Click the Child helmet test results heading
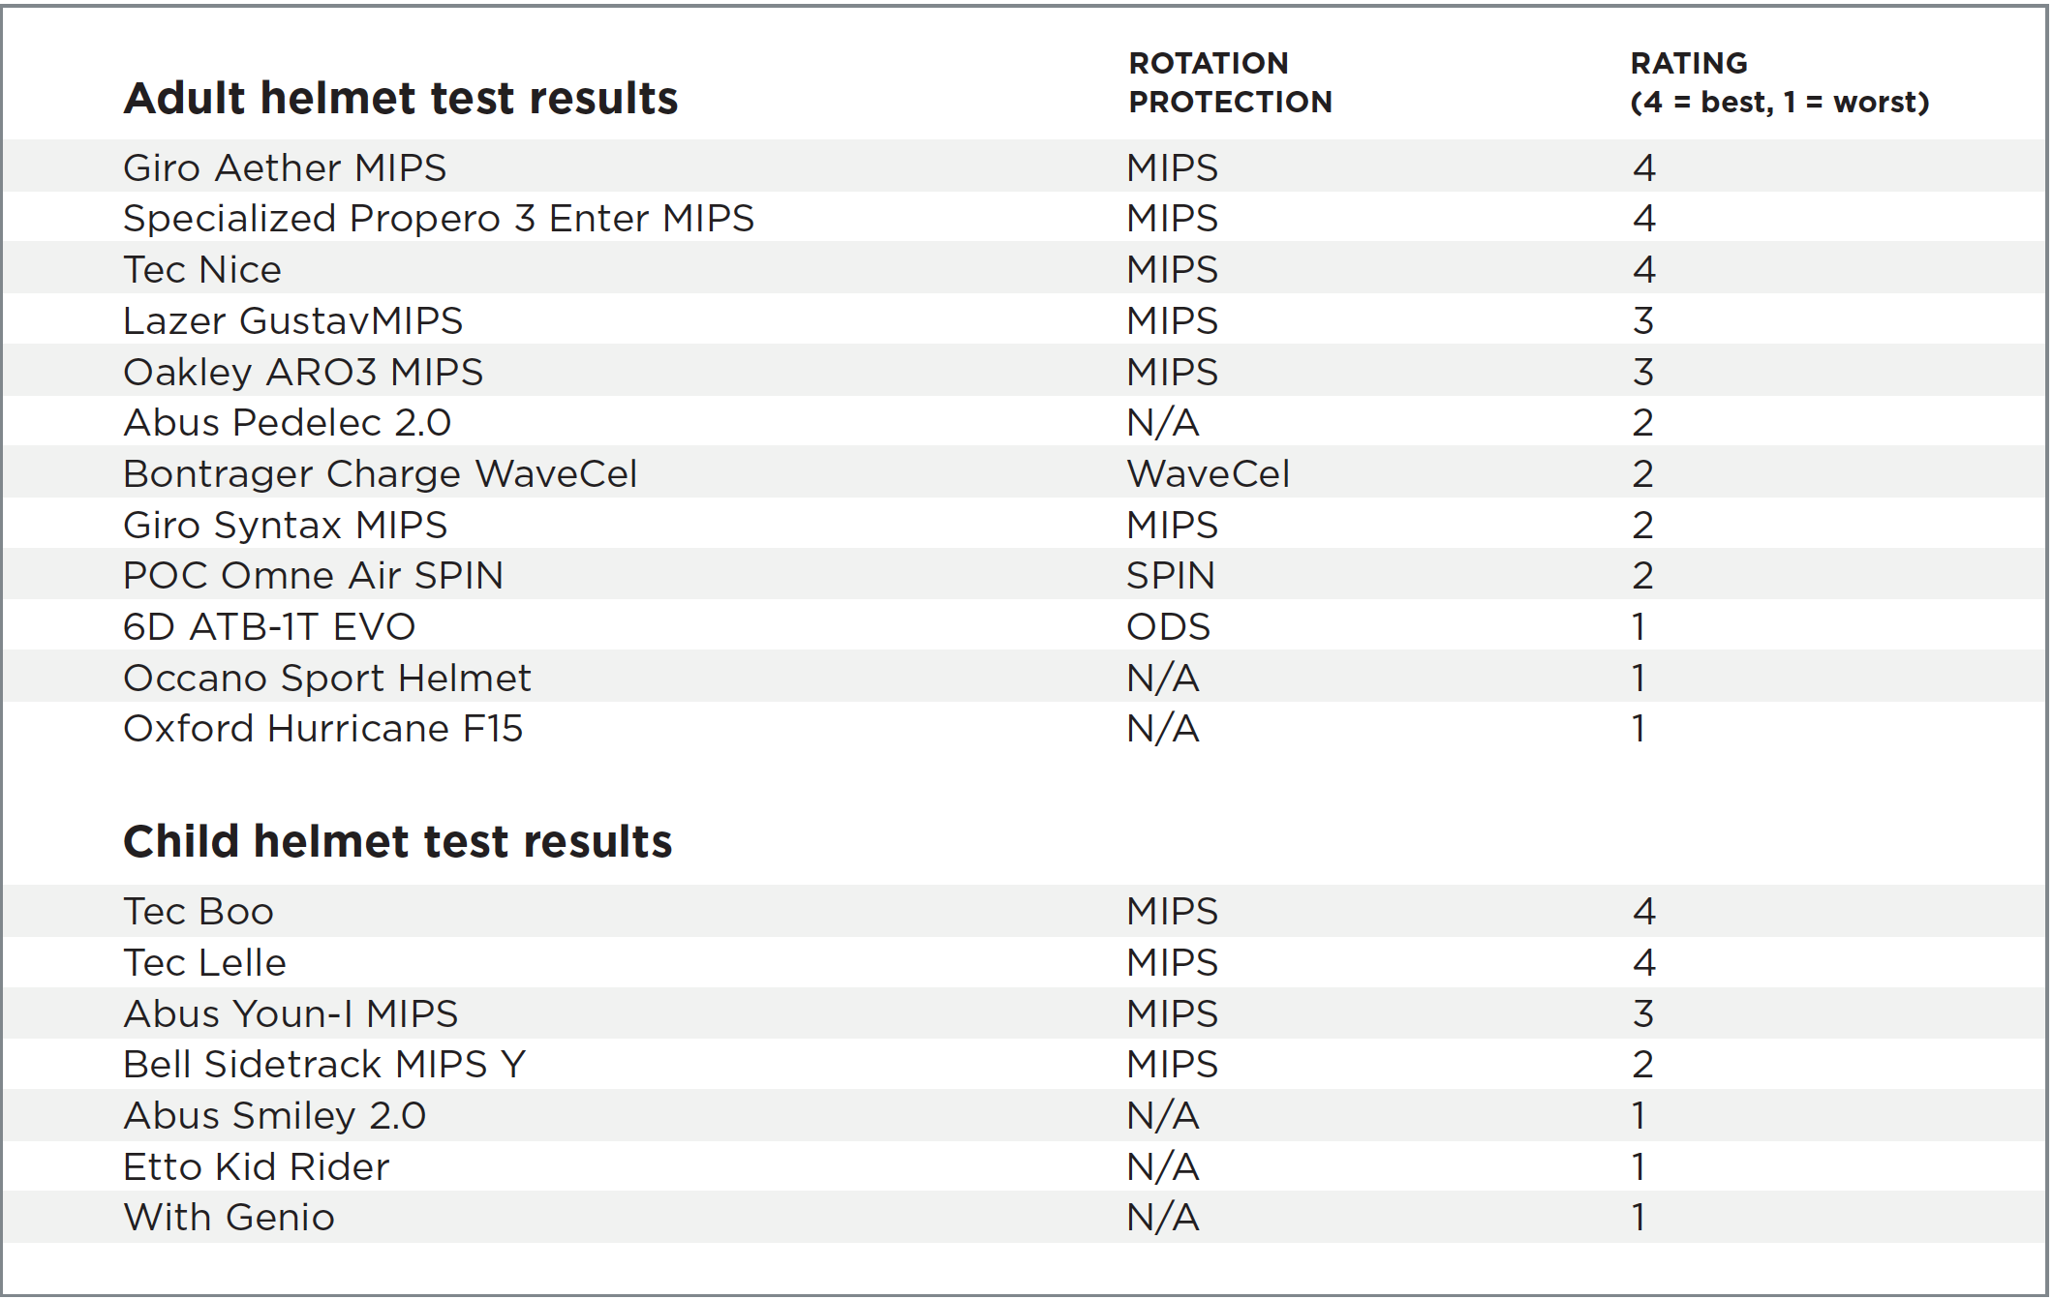Viewport: 2053px width, 1299px height. 397,841
